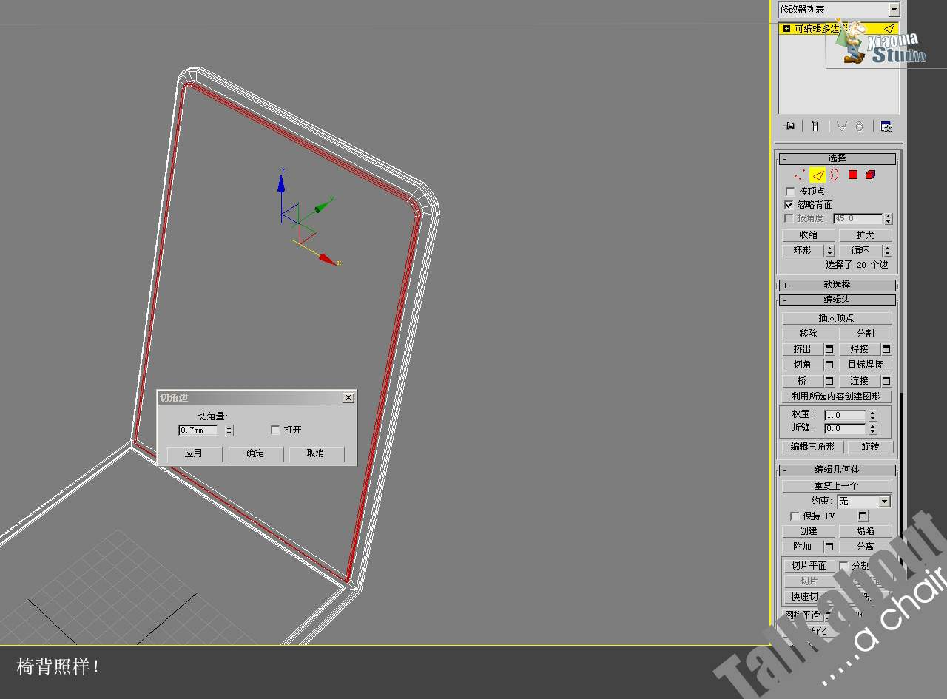Click the 环形 button

click(803, 251)
